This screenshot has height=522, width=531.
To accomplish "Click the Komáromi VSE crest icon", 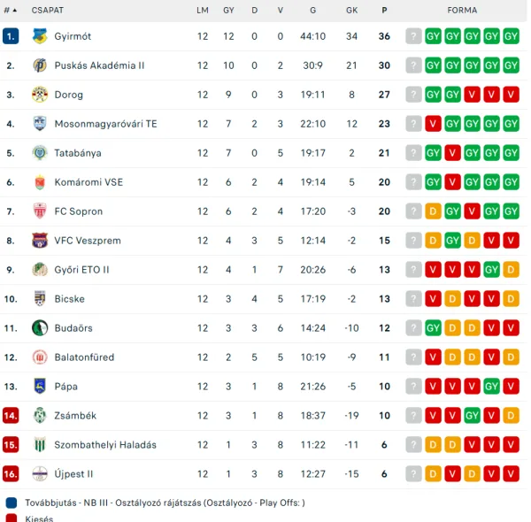I will click(39, 182).
